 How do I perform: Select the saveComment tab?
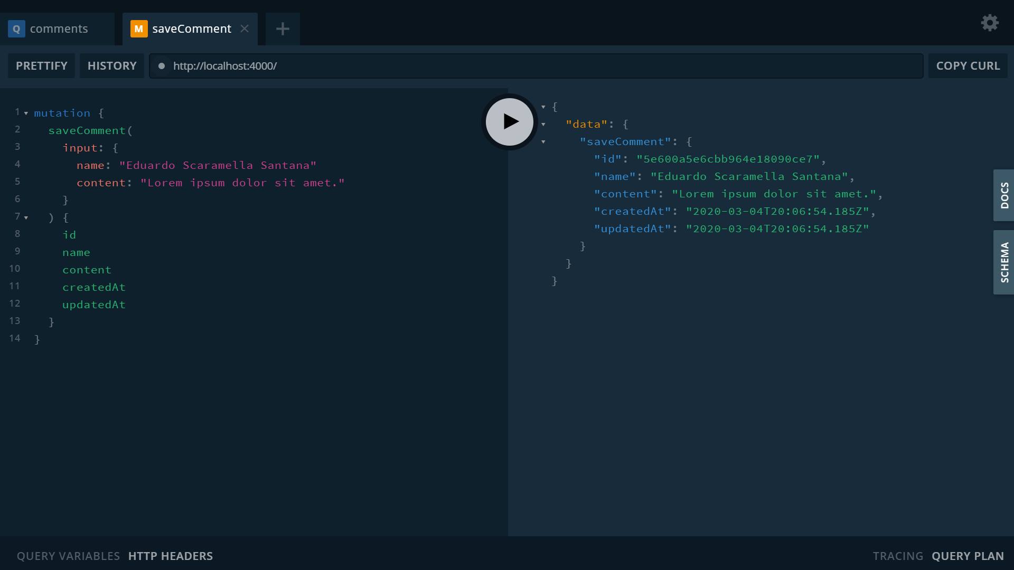pyautogui.click(x=191, y=29)
